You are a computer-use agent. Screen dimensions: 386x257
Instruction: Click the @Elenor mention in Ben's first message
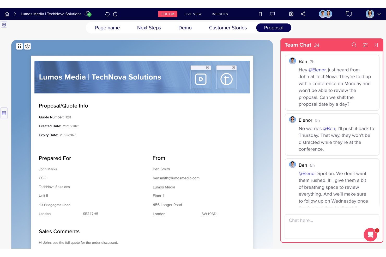point(317,70)
